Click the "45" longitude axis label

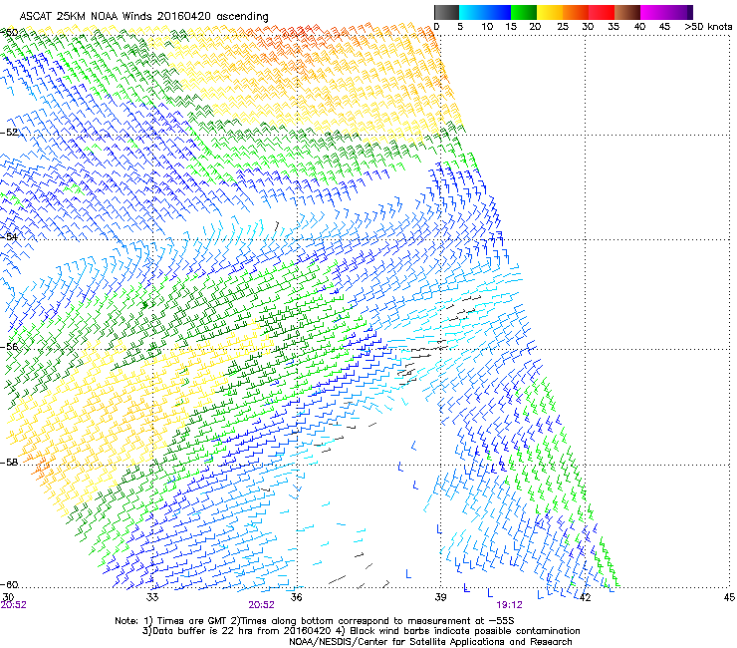point(729,597)
